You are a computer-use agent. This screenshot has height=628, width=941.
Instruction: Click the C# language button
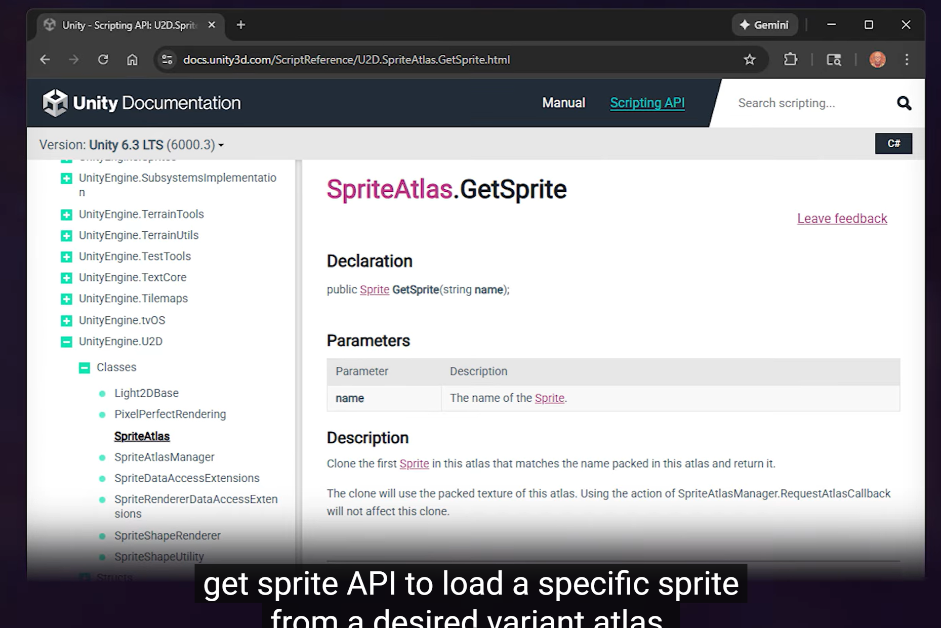tap(893, 144)
